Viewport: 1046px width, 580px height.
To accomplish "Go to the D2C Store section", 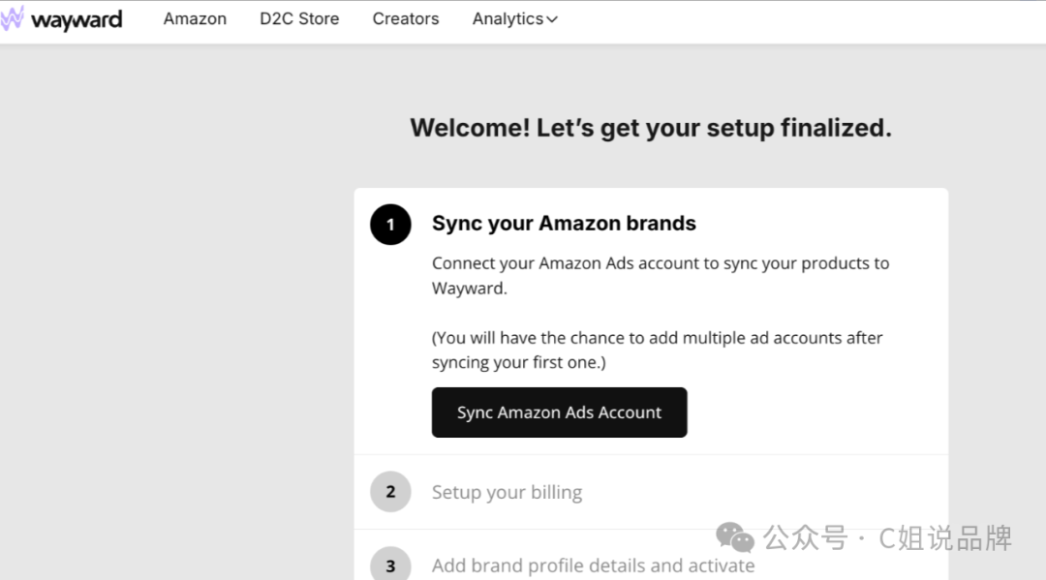I will point(299,19).
